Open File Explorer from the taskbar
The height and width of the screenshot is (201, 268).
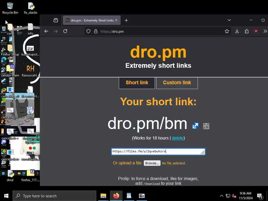click(x=103, y=196)
